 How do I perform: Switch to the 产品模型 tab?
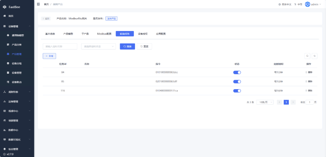[x=68, y=34]
